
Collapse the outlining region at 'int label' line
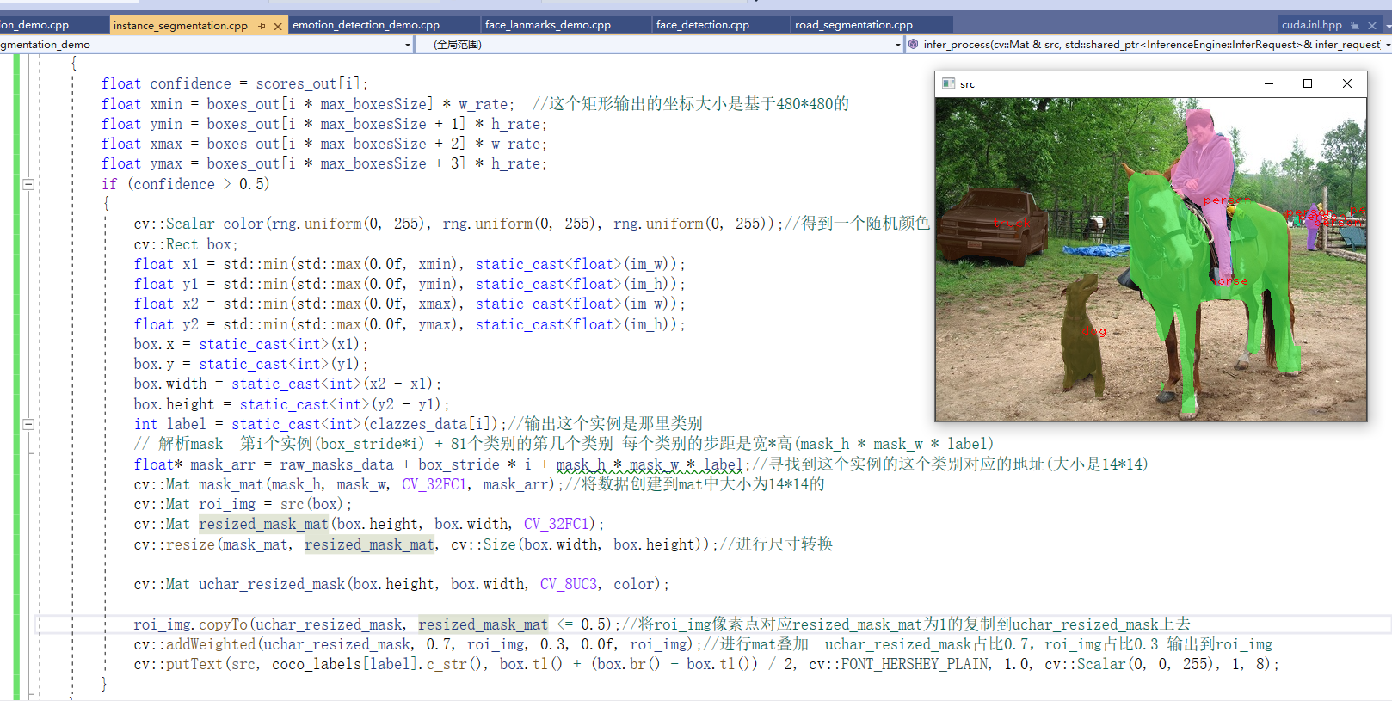point(28,424)
